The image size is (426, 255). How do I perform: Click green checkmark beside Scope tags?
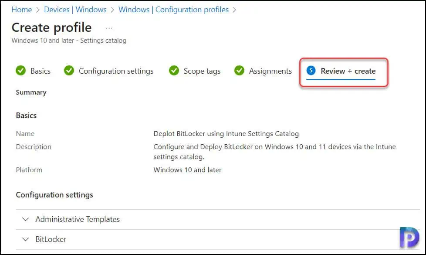(x=174, y=71)
